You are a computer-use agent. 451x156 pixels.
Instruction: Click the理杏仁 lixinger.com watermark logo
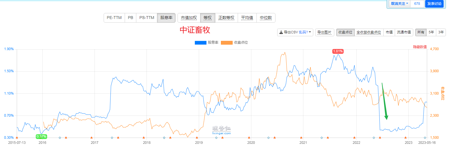pyautogui.click(x=222, y=130)
